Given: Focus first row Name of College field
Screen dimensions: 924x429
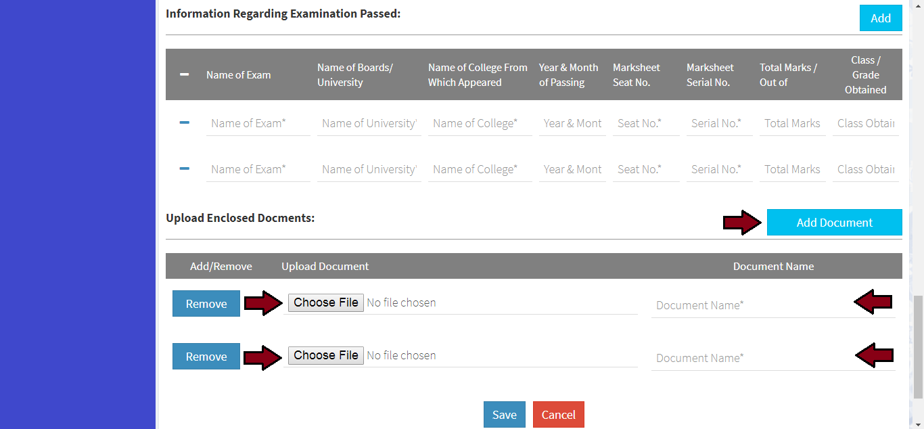Looking at the screenshot, I should [480, 123].
